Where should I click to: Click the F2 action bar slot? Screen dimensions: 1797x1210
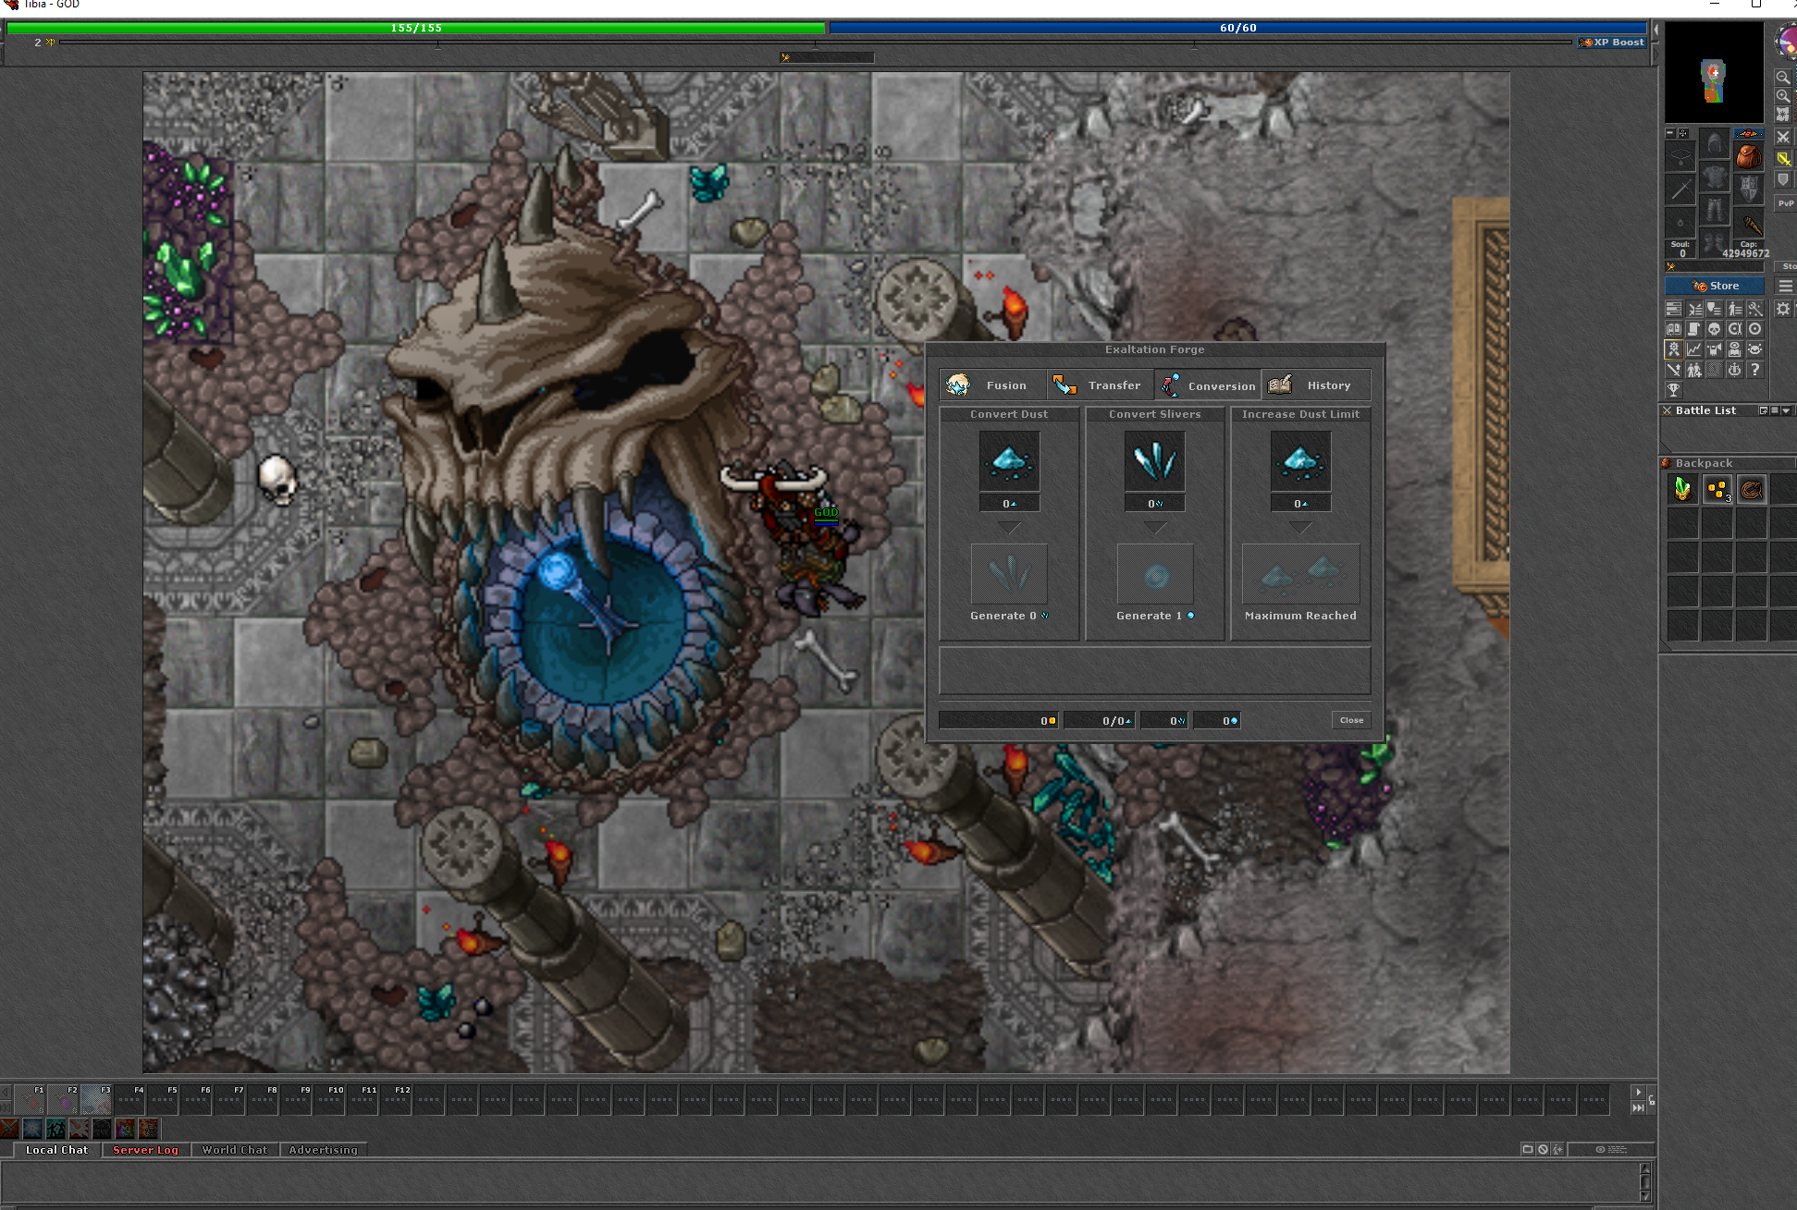click(x=63, y=1100)
